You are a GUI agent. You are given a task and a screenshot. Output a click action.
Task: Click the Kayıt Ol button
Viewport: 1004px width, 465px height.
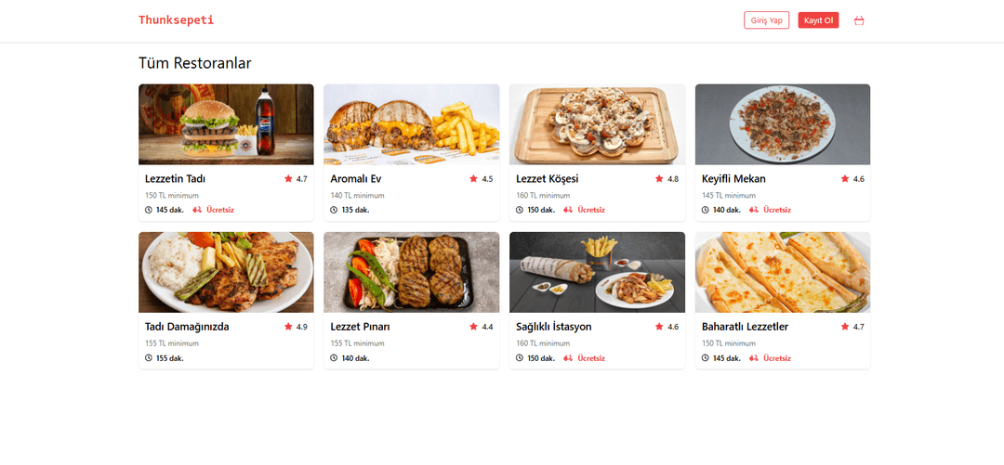tap(818, 20)
